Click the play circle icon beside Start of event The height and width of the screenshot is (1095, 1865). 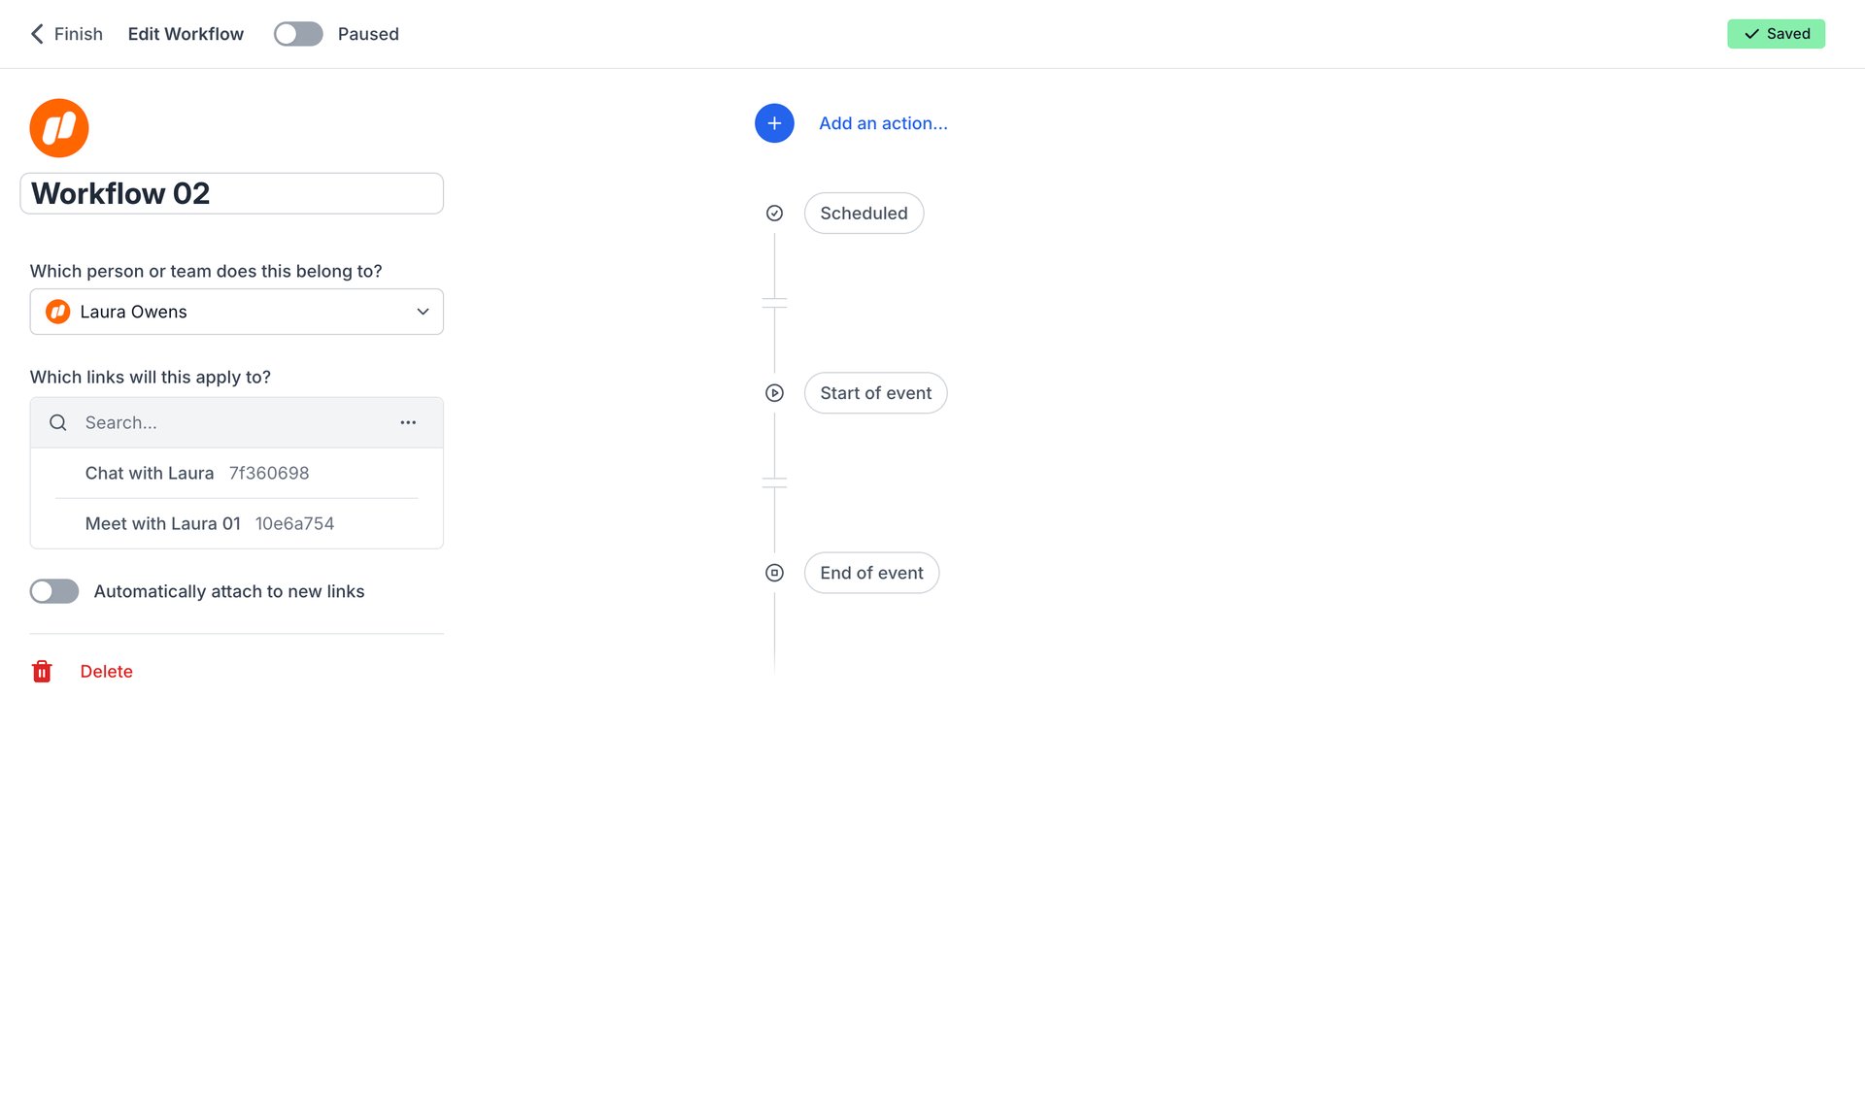[773, 392]
